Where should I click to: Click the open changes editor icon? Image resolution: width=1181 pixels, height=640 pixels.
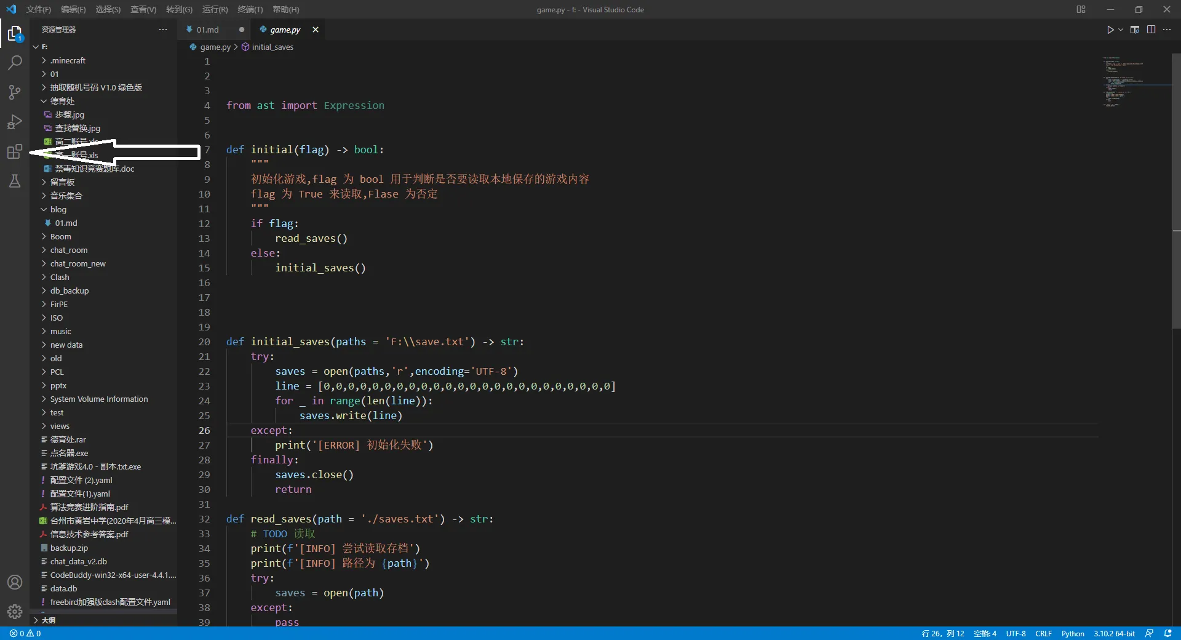click(1135, 30)
